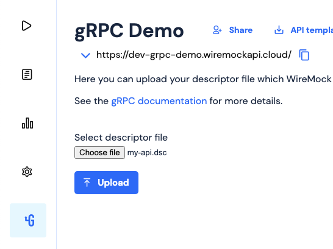Copy the mock API URL

pos(304,55)
